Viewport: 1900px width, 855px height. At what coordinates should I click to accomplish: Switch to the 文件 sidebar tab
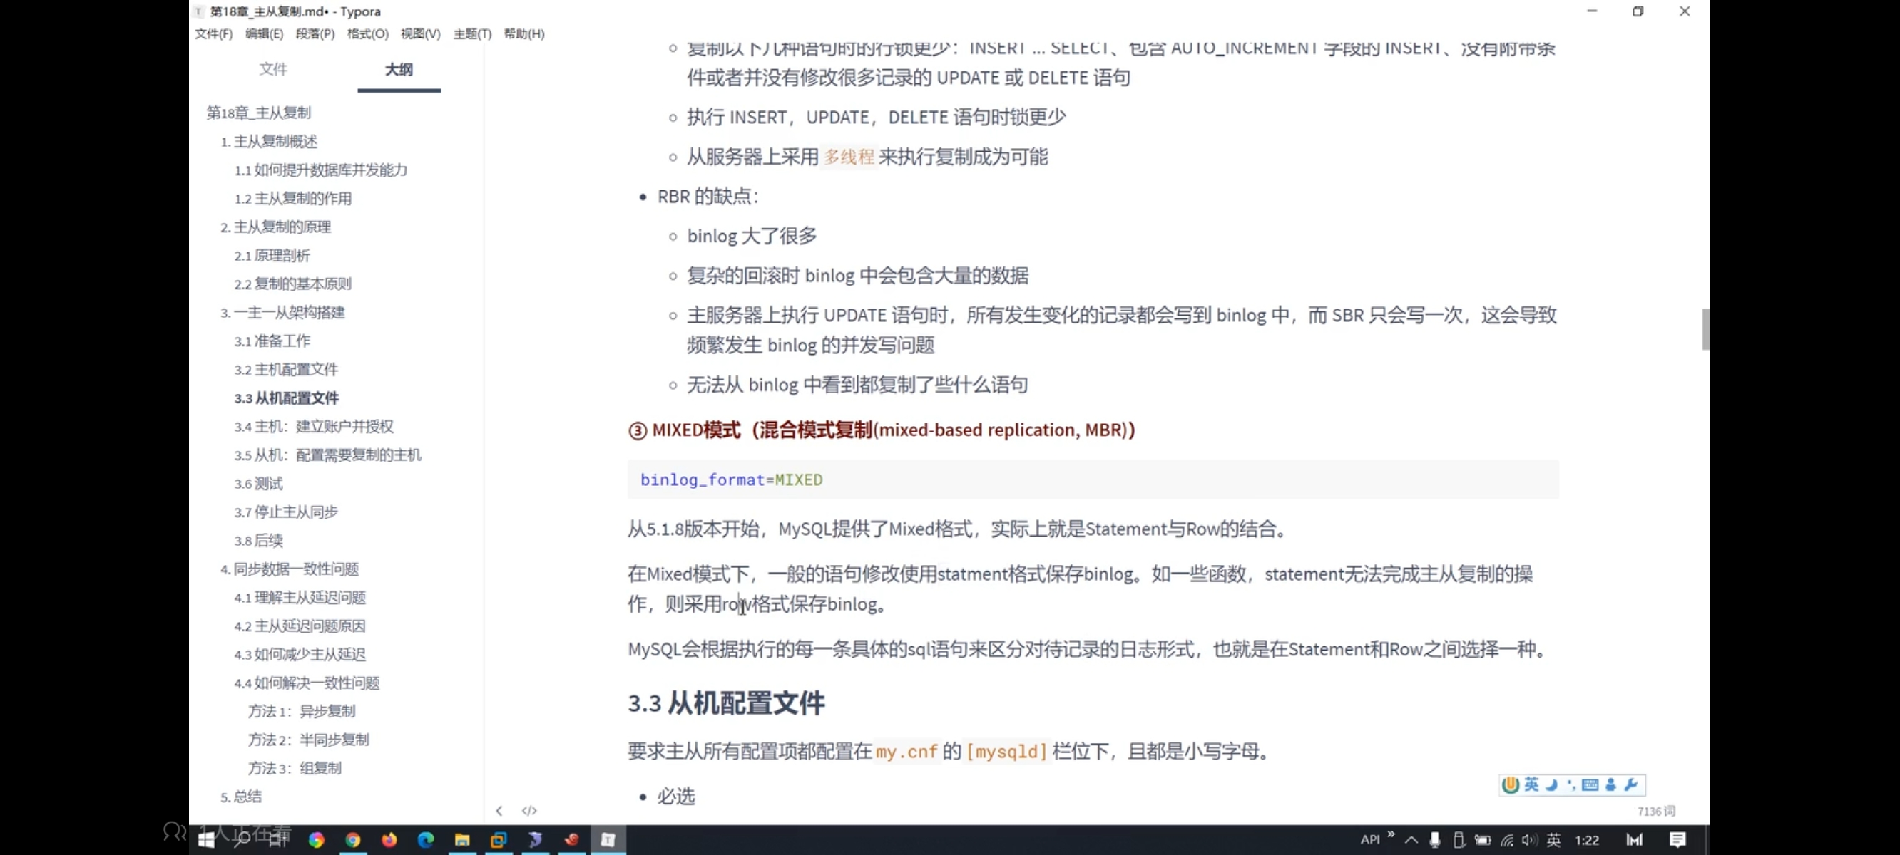pyautogui.click(x=273, y=69)
